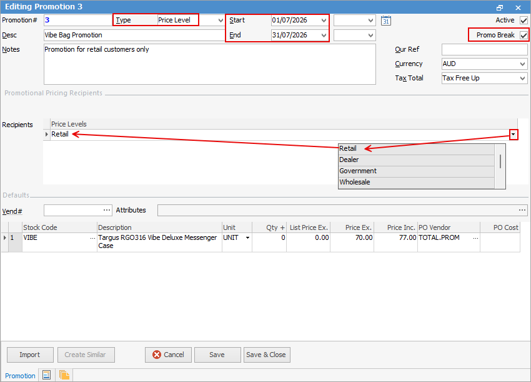The image size is (531, 382).
Task: Select Dealer from the price level list
Action: [x=416, y=160]
